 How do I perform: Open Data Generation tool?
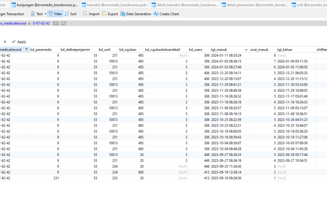(136, 14)
